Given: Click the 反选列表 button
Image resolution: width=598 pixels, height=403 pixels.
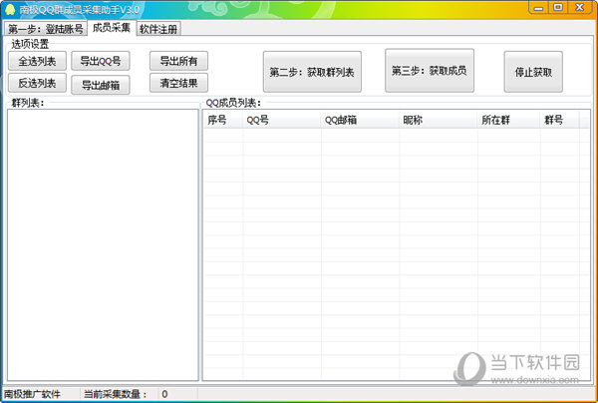Looking at the screenshot, I should (x=37, y=83).
